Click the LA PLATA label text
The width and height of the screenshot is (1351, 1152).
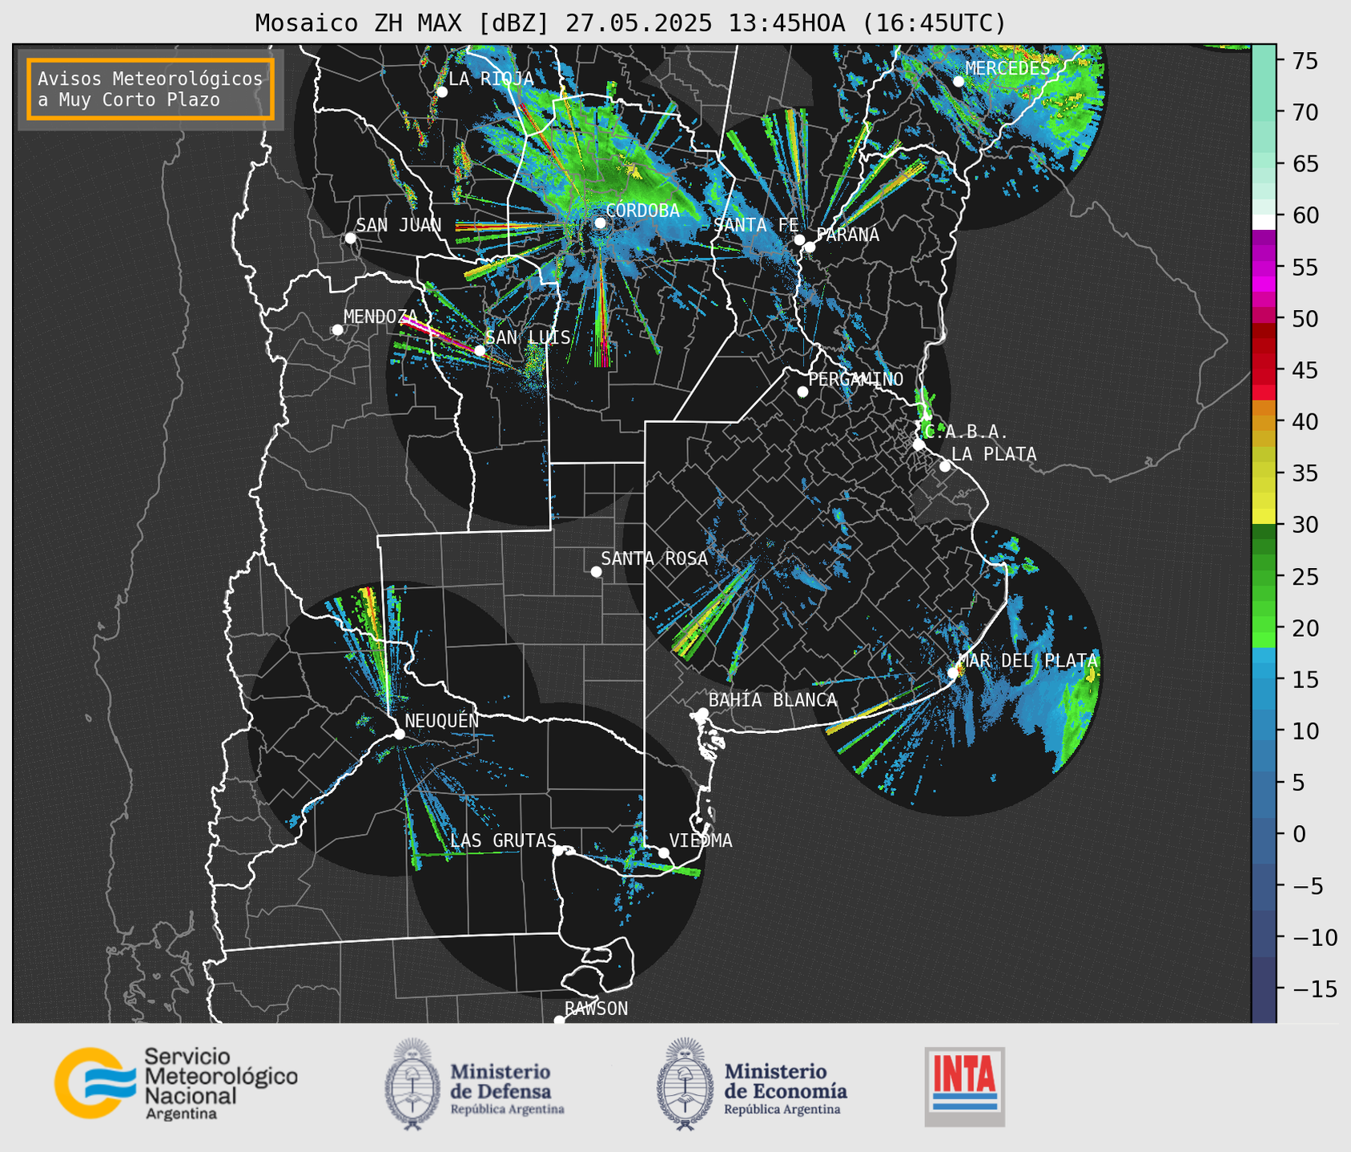click(x=994, y=454)
